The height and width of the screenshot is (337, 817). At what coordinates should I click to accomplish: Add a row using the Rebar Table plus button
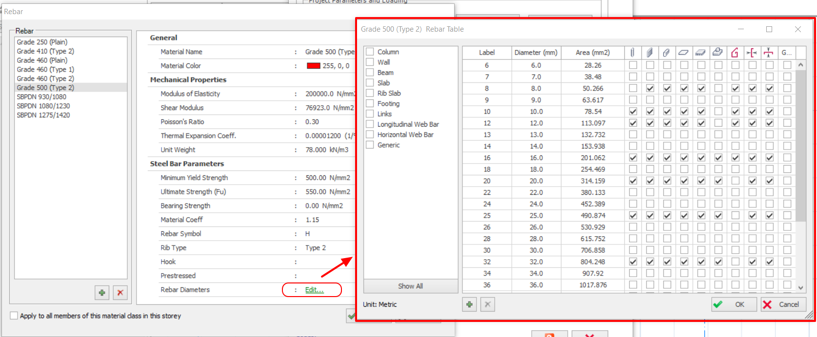click(469, 304)
